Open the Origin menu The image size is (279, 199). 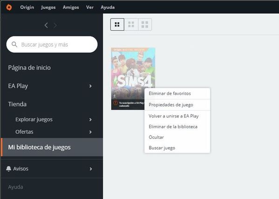[27, 7]
